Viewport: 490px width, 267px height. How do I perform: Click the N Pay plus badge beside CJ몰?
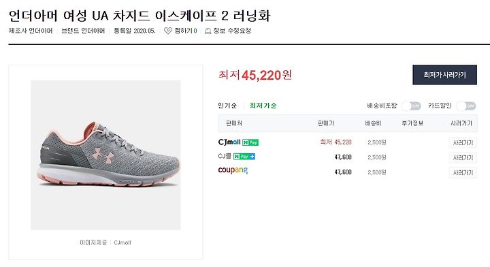click(244, 157)
